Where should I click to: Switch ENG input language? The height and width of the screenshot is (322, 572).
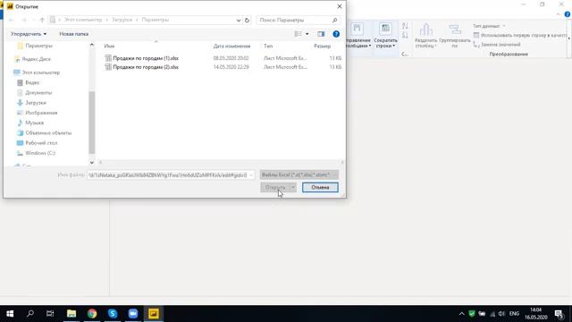pos(515,314)
